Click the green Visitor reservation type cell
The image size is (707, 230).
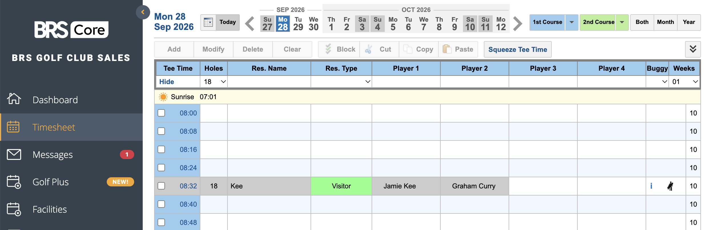tap(341, 186)
